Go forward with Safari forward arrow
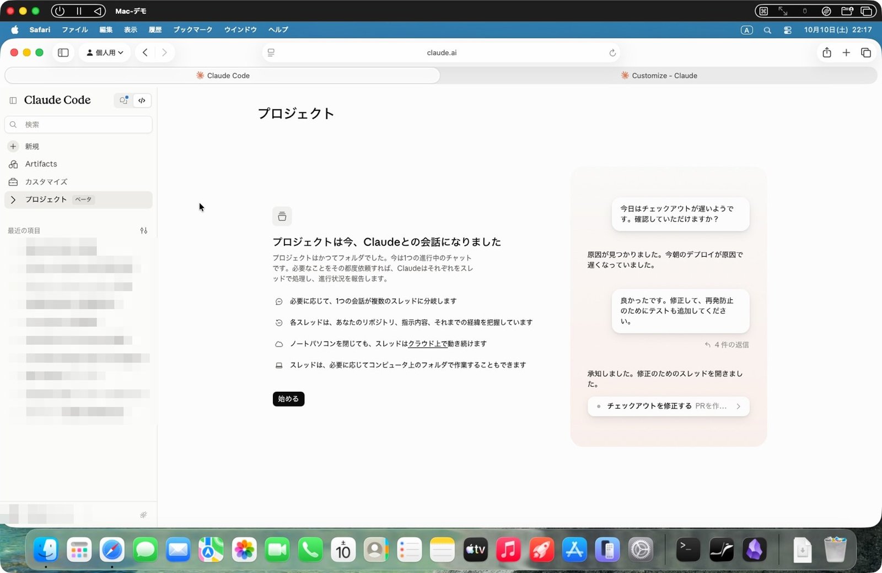Viewport: 882px width, 573px height. (x=164, y=52)
